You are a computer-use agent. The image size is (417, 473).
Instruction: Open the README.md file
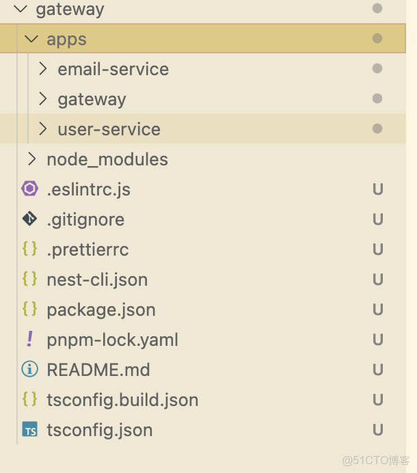(98, 370)
